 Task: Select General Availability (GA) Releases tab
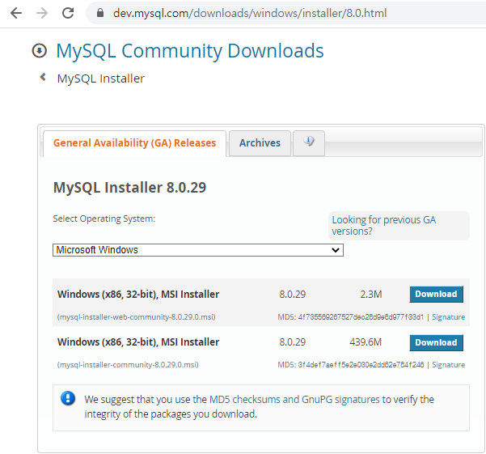click(x=134, y=143)
